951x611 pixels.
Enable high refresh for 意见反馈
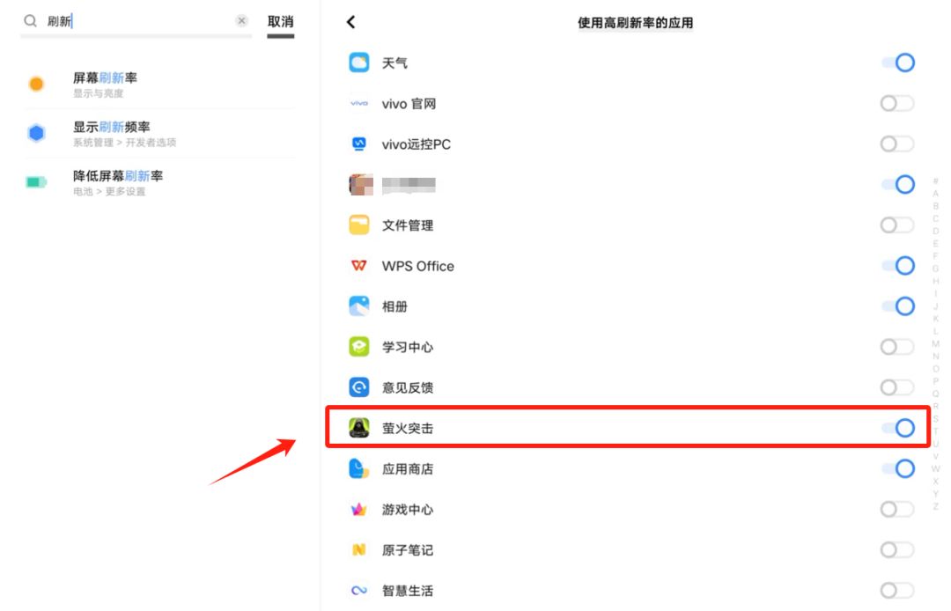897,387
